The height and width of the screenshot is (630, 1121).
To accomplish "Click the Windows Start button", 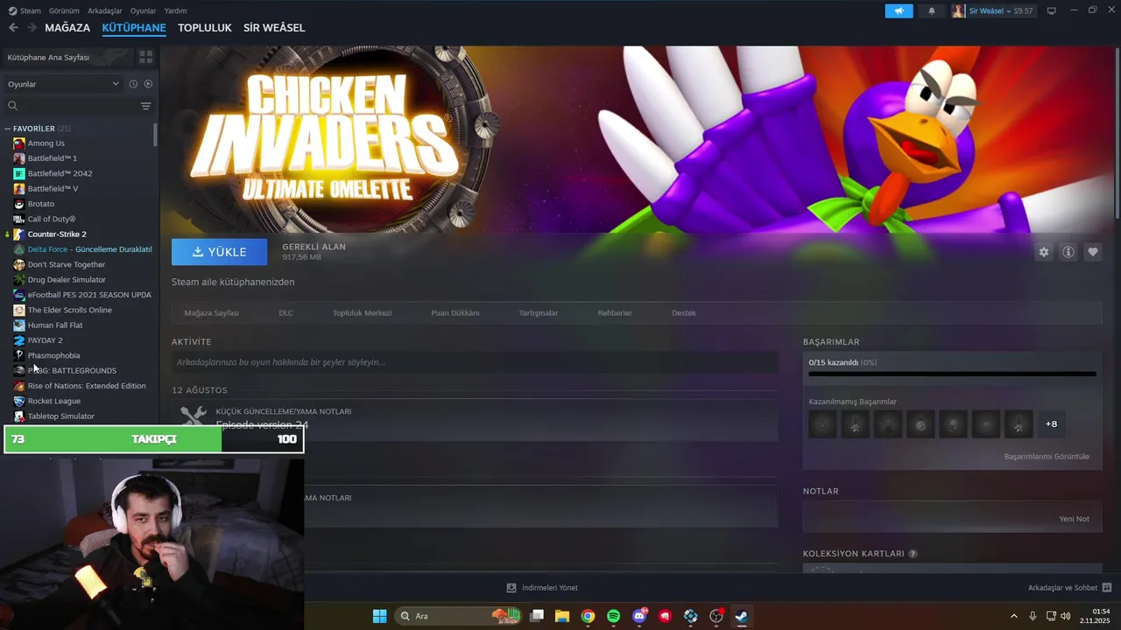I will tap(379, 616).
